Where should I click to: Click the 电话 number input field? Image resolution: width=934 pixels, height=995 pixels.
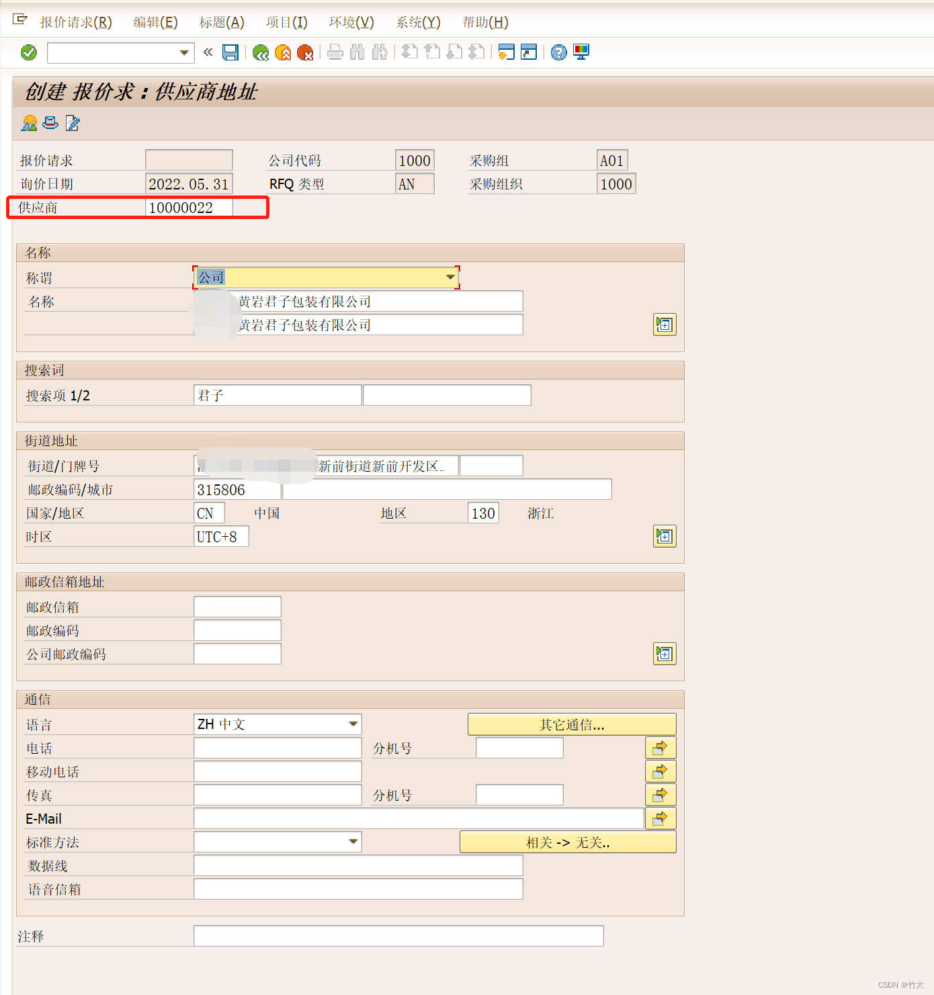click(278, 748)
